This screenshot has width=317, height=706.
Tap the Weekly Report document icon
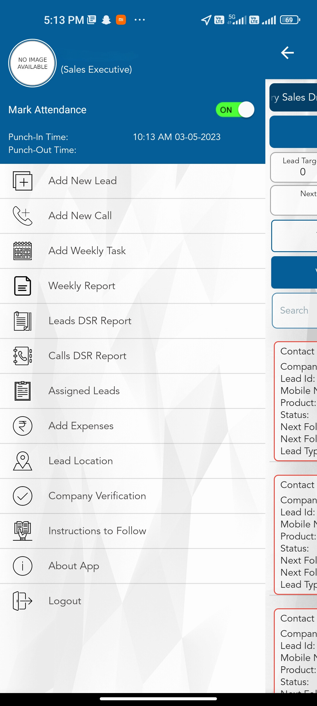click(23, 286)
